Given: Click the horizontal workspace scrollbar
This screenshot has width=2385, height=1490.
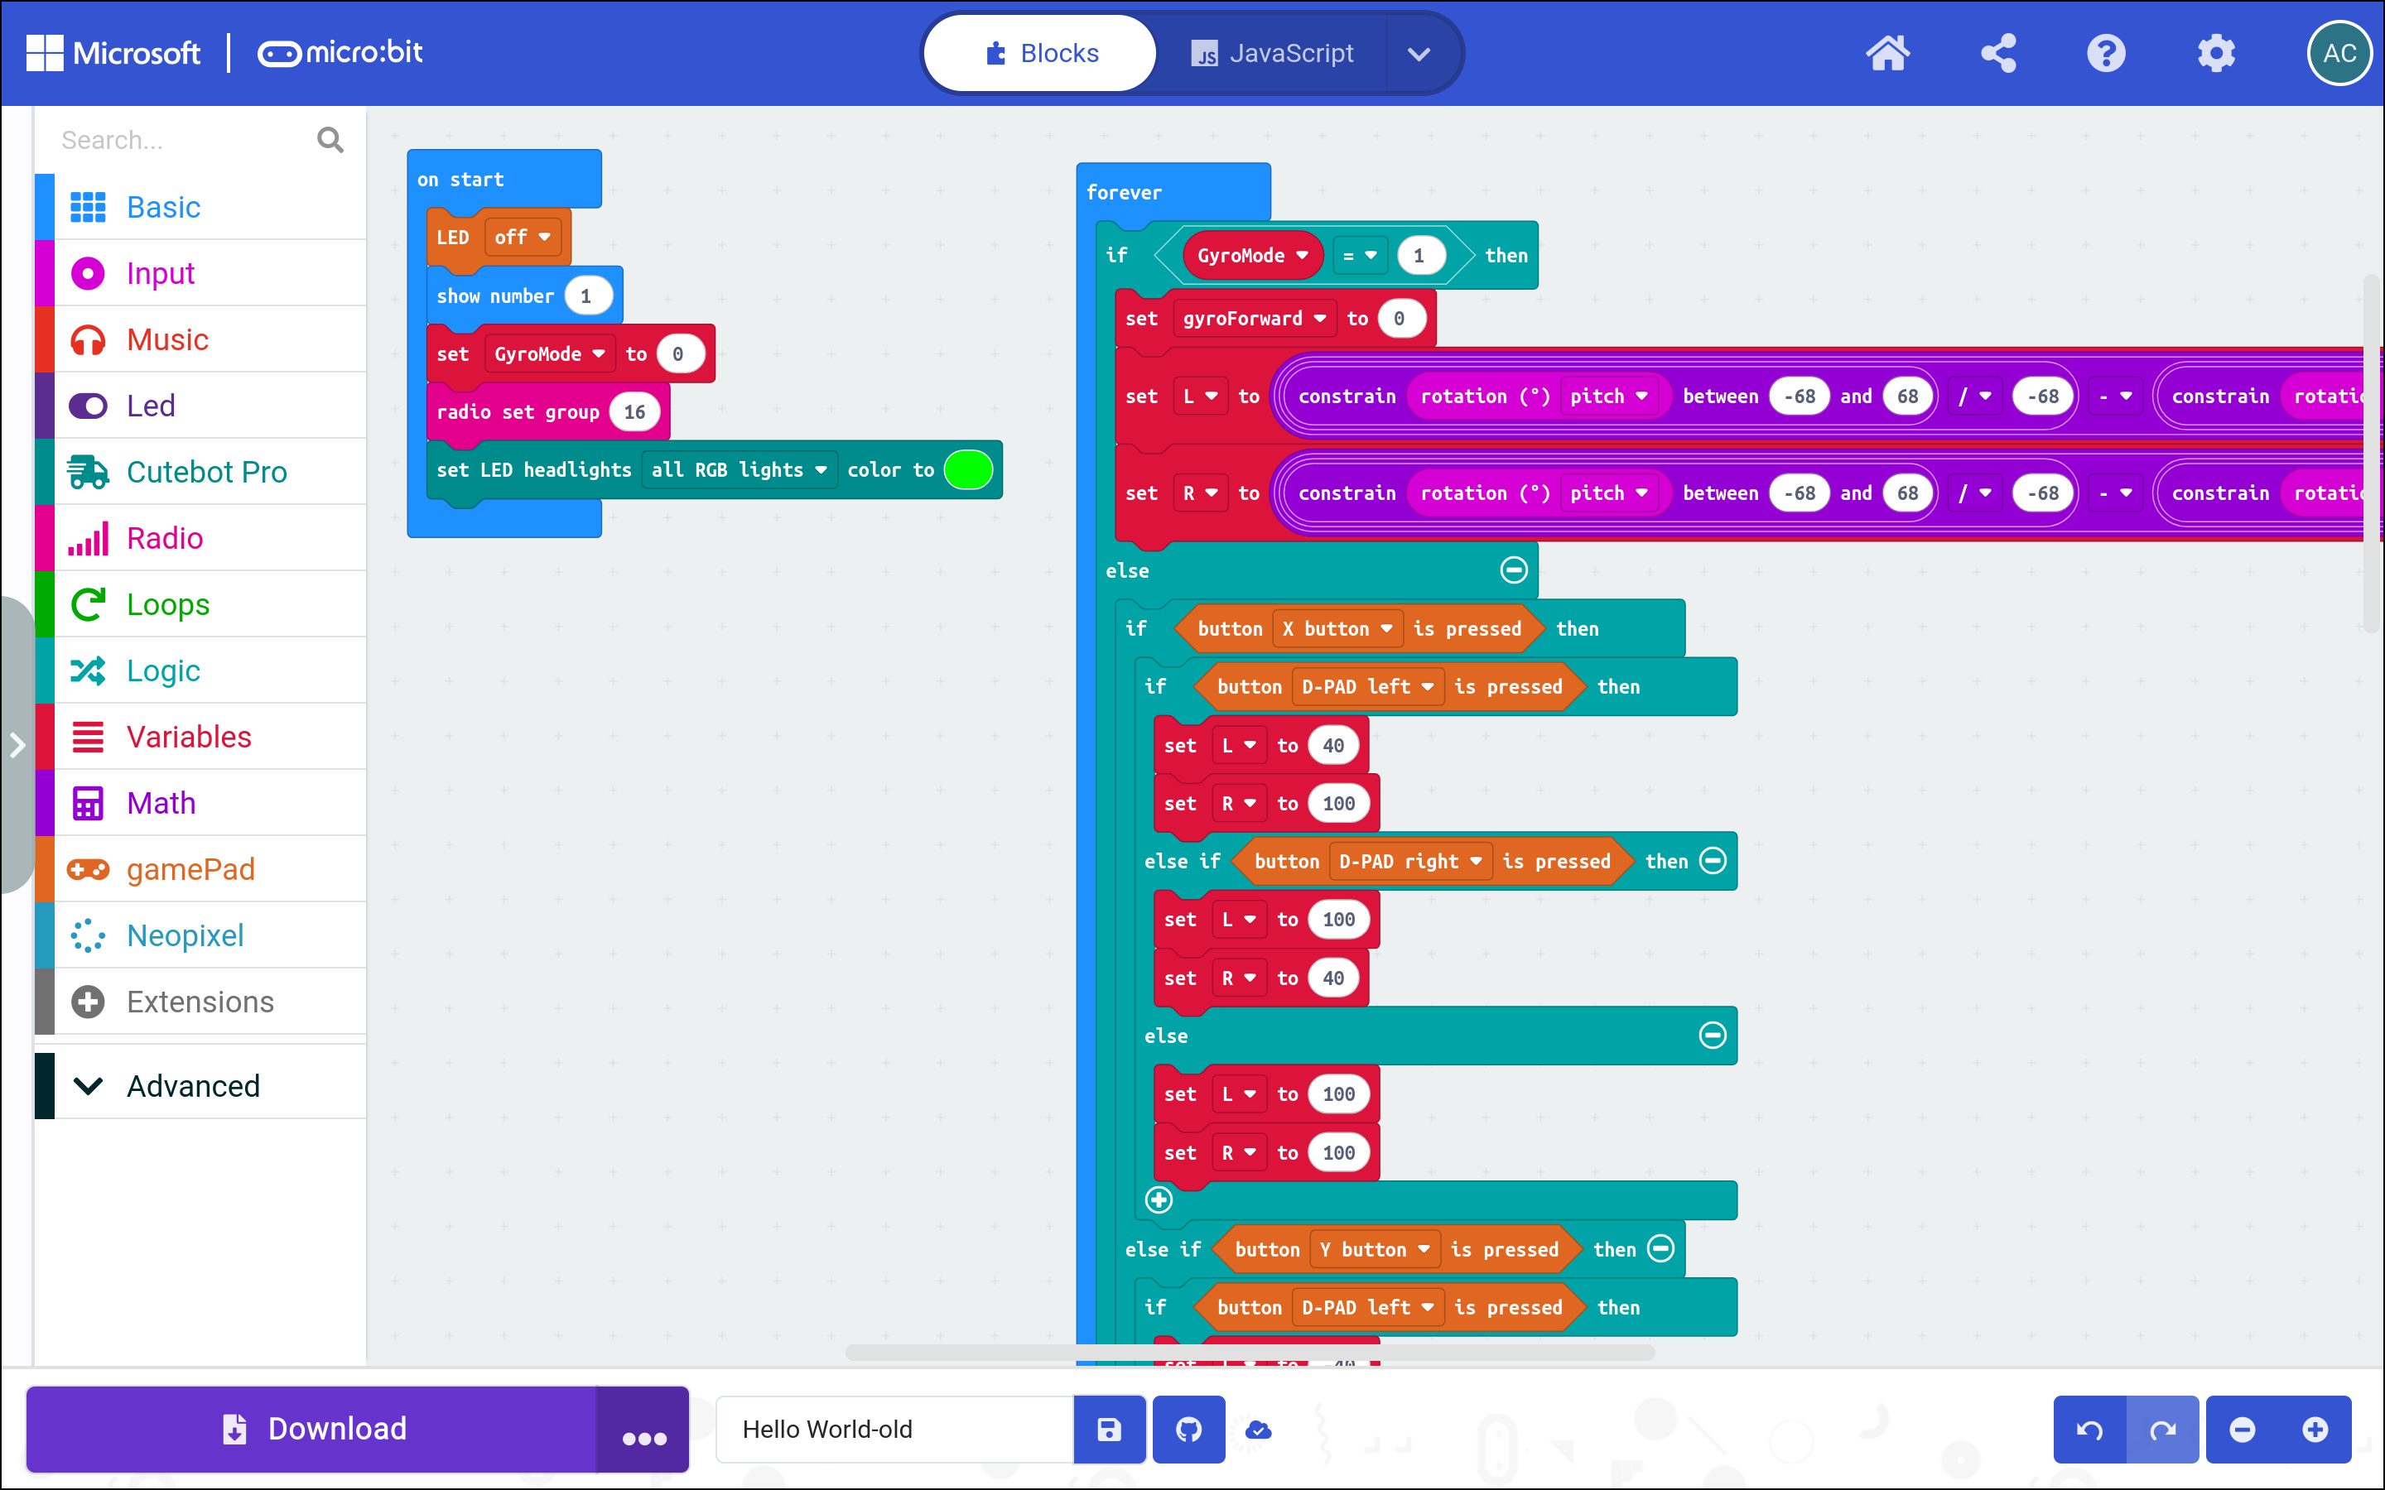Looking at the screenshot, I should (x=1249, y=1352).
